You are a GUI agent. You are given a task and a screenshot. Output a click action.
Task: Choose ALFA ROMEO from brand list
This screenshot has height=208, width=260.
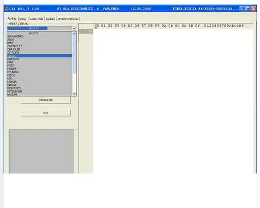40,37
